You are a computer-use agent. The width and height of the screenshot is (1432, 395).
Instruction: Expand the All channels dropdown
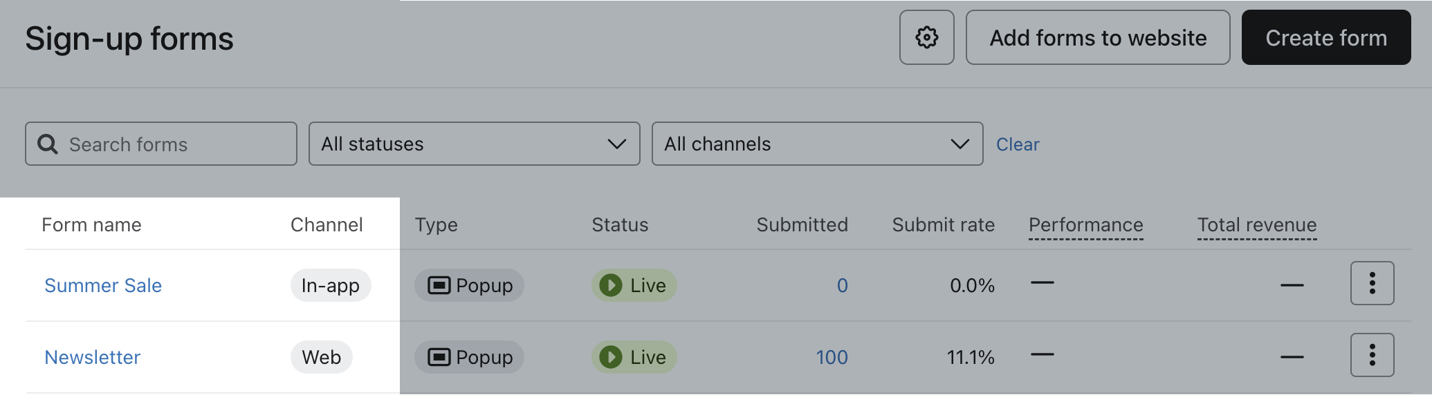coord(817,144)
